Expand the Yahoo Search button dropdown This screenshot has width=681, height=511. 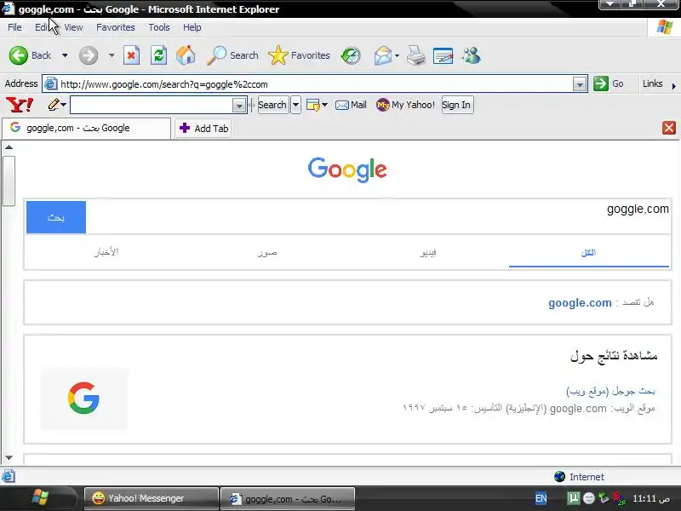coord(295,105)
